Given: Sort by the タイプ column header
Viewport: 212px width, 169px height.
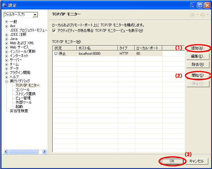Looking at the screenshot, I should [126, 48].
